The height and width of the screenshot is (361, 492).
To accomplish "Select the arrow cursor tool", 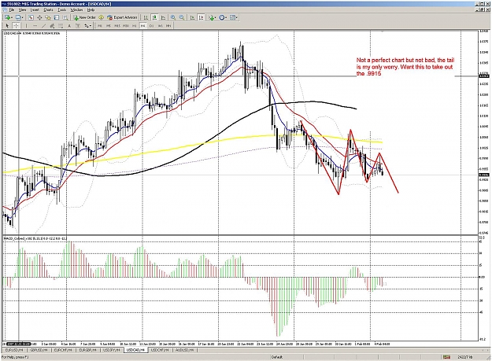I will coord(7,26).
